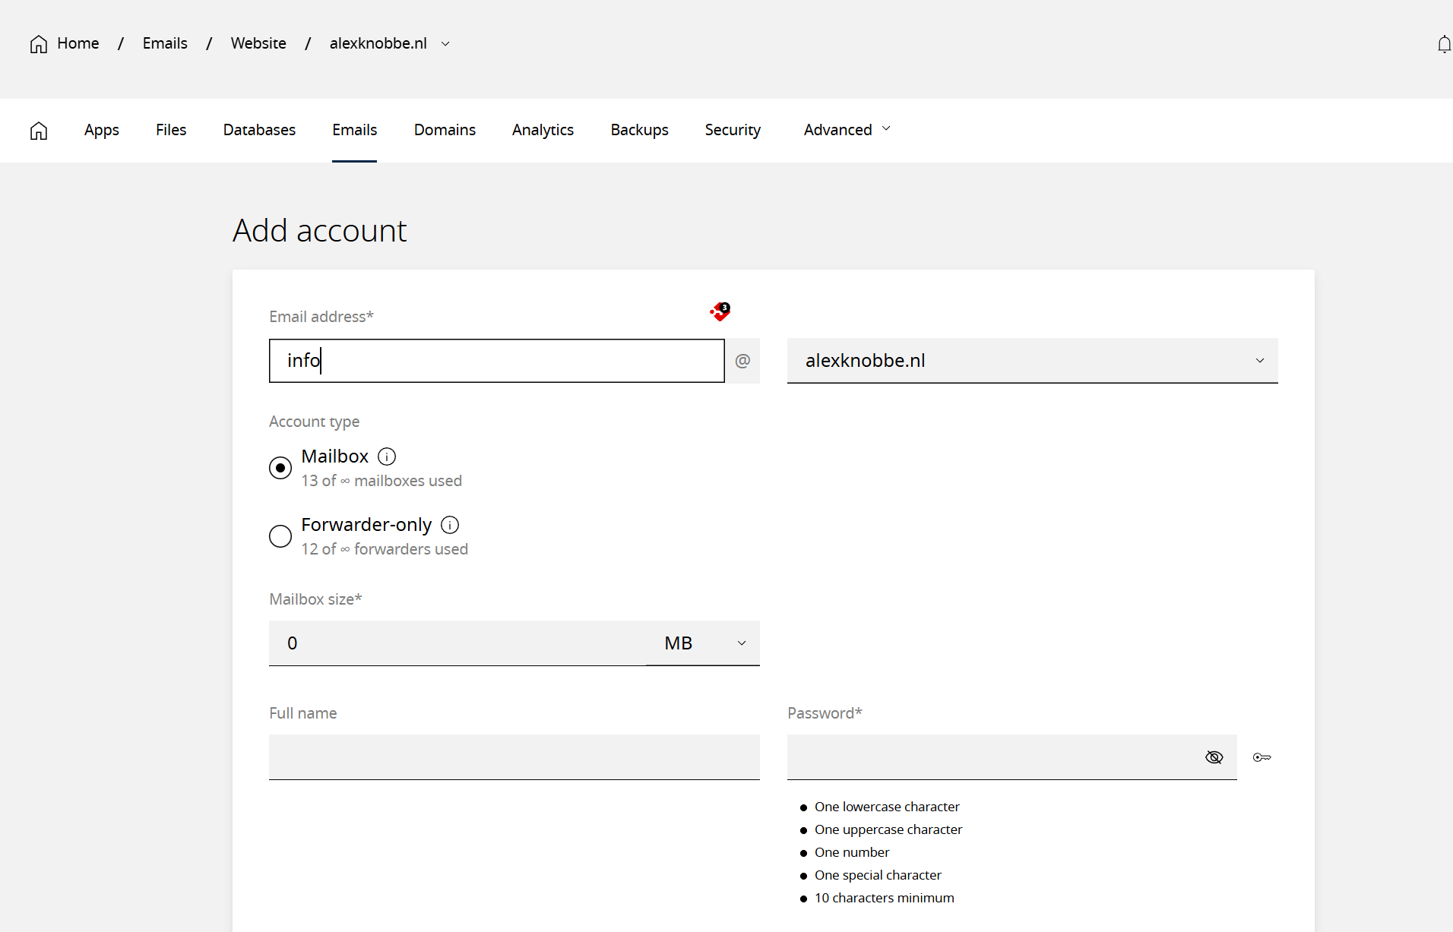Select the Forwarder-only account type
The image size is (1453, 932).
(280, 536)
